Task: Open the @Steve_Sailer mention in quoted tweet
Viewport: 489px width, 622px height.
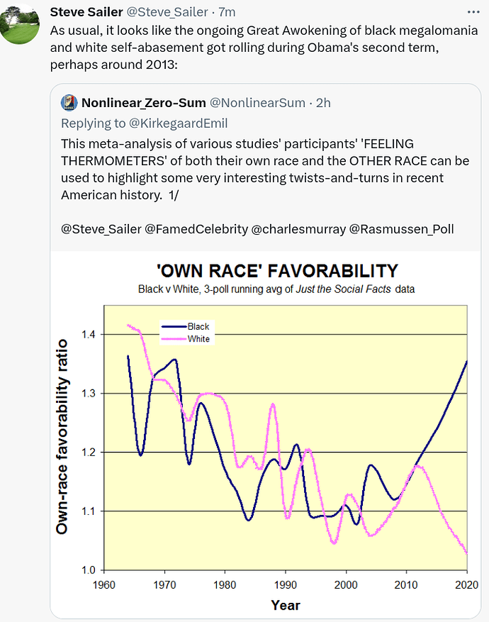Action: 101,229
